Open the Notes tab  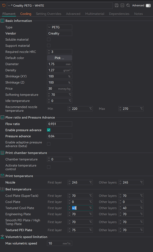click(138, 14)
